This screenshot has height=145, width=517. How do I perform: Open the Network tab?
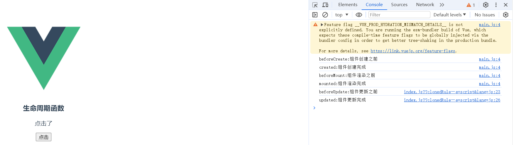[425, 5]
